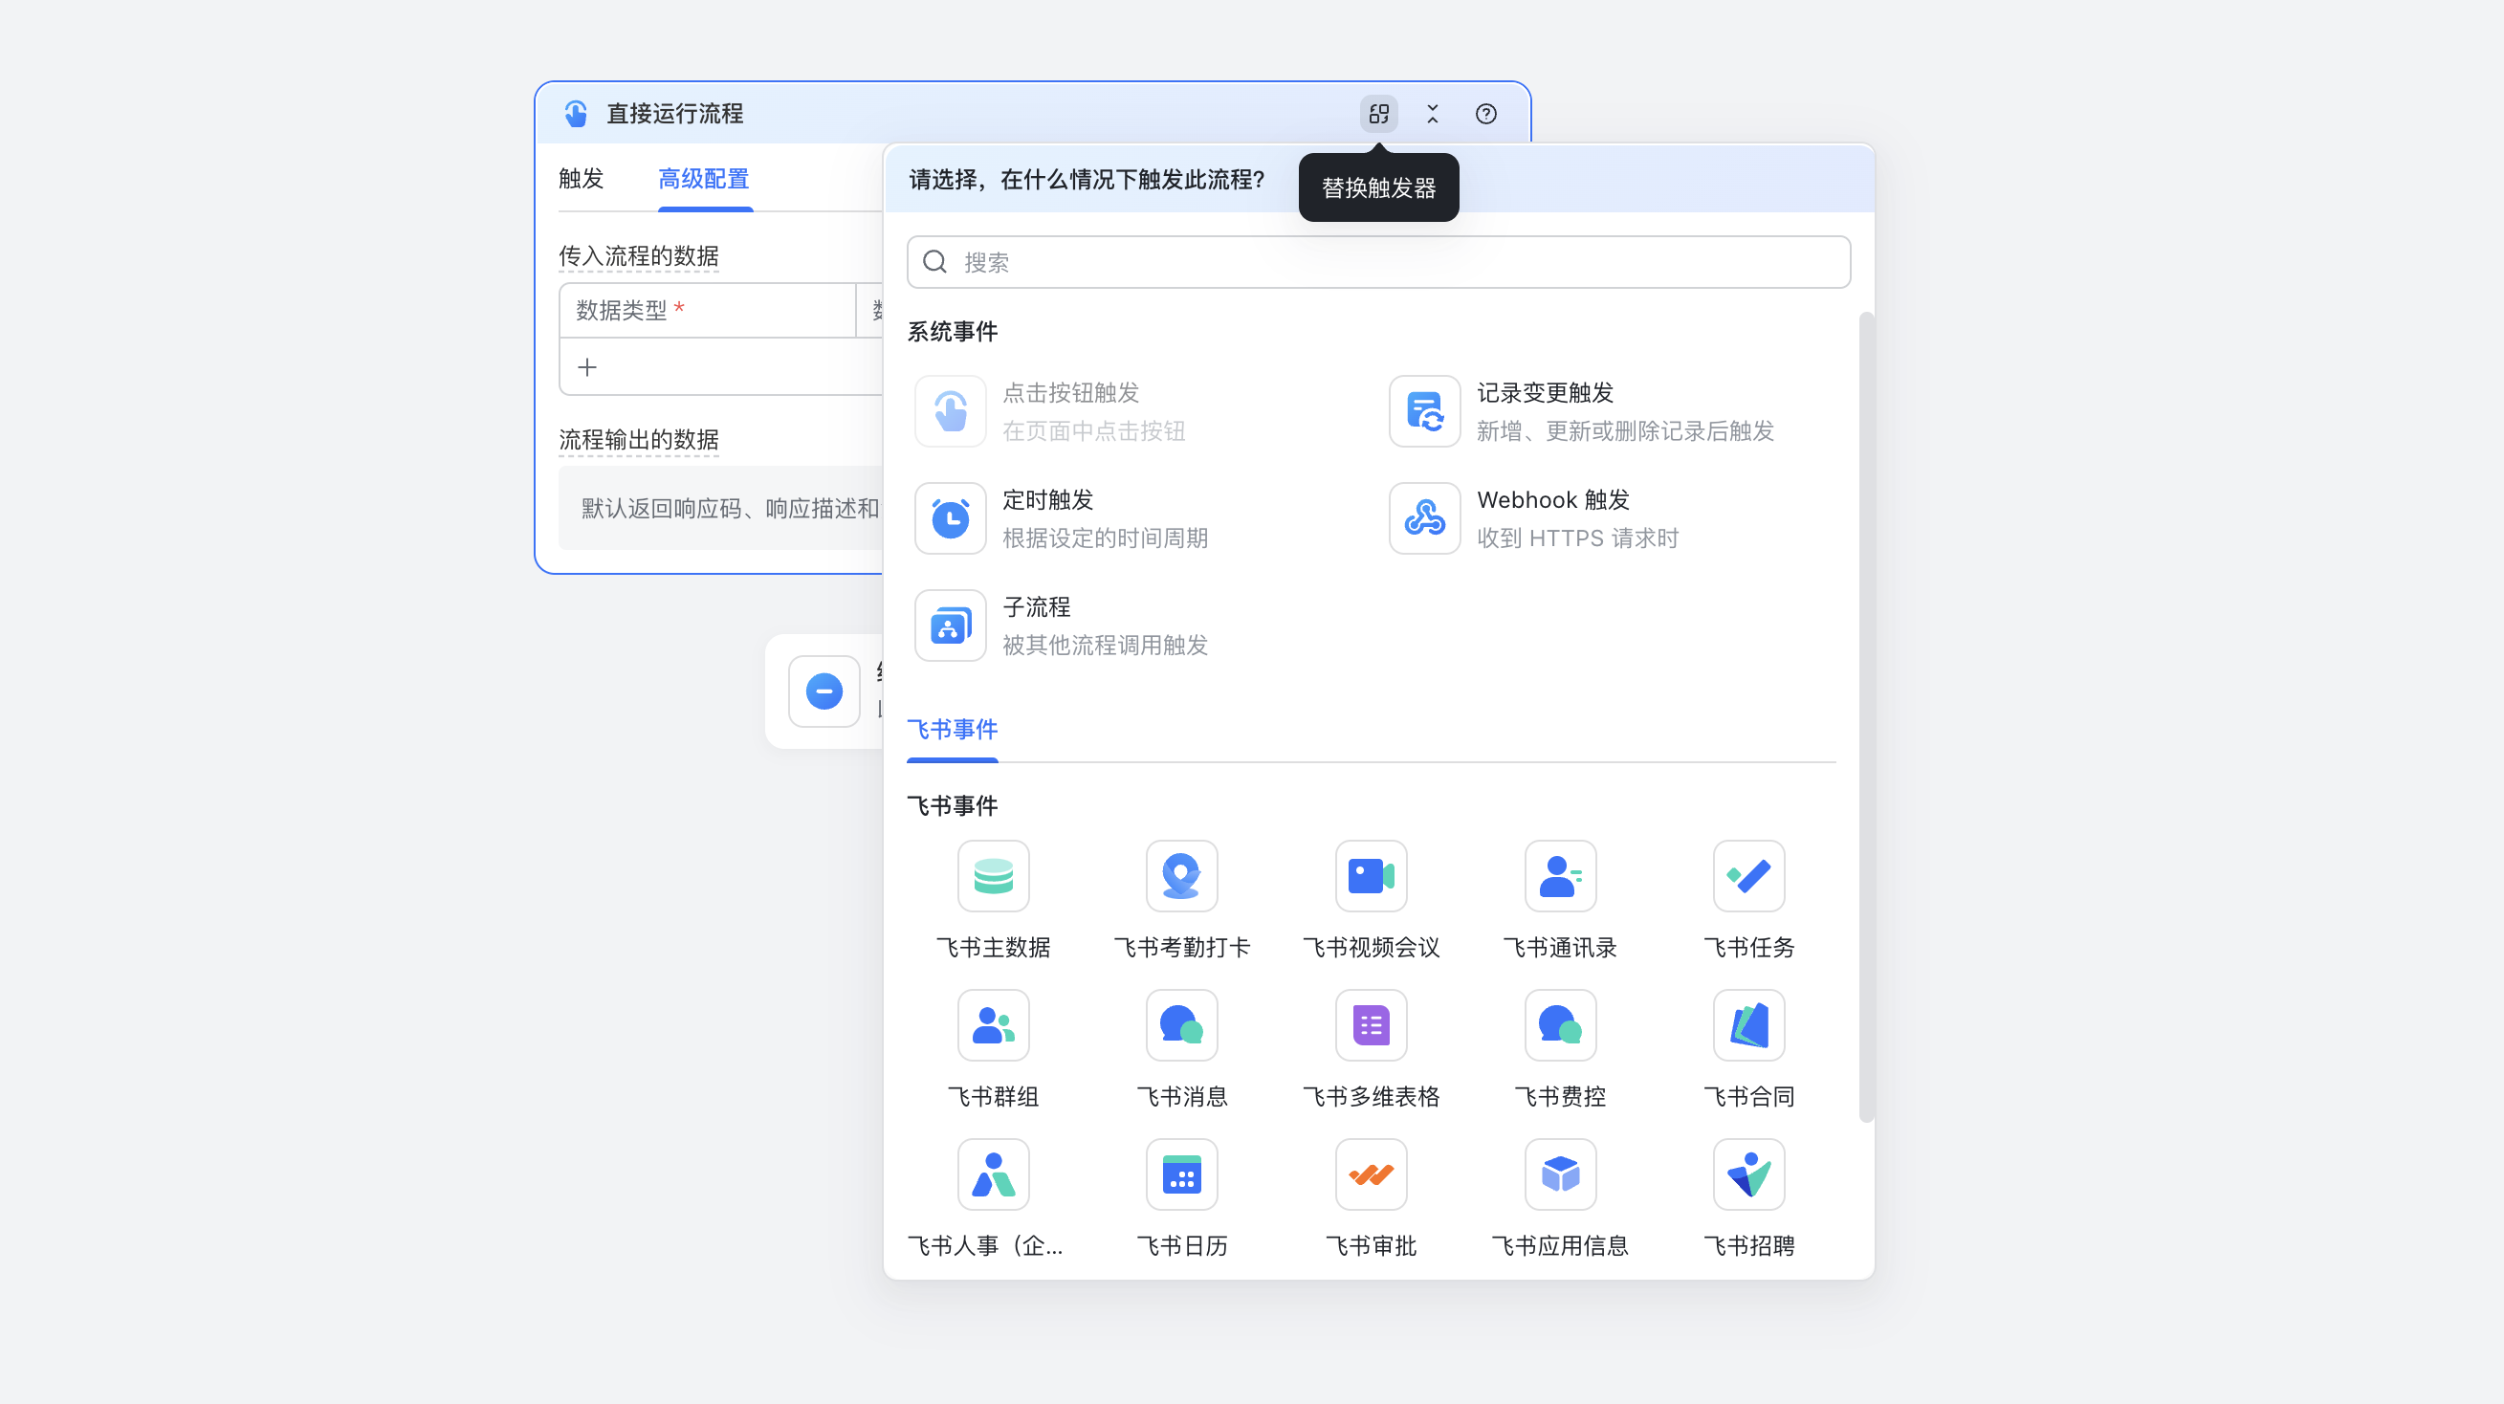Select the 飞书费控 icon

(x=1560, y=1025)
